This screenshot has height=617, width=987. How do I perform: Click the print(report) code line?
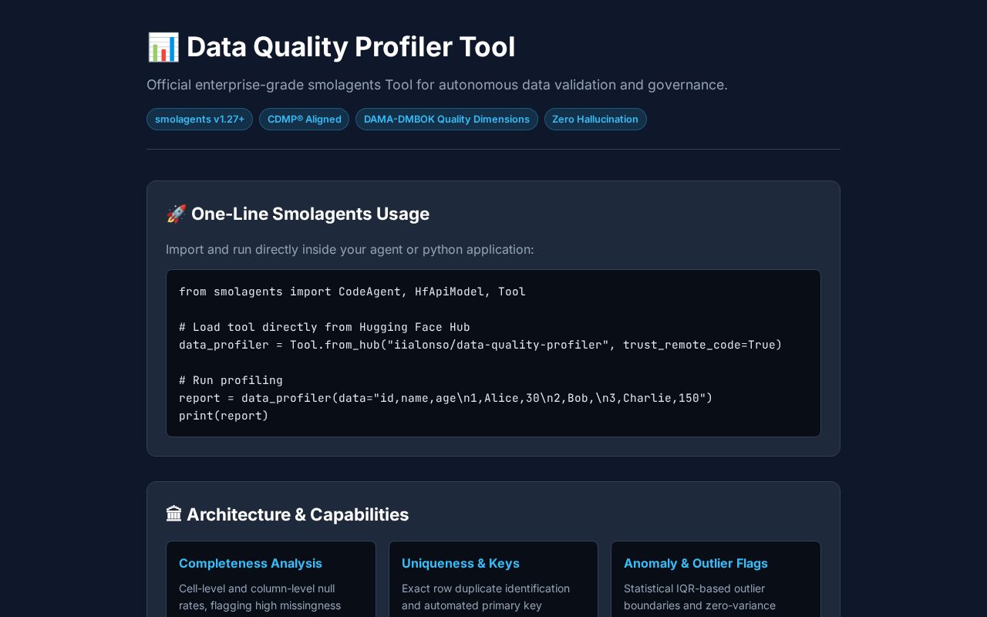pos(224,416)
